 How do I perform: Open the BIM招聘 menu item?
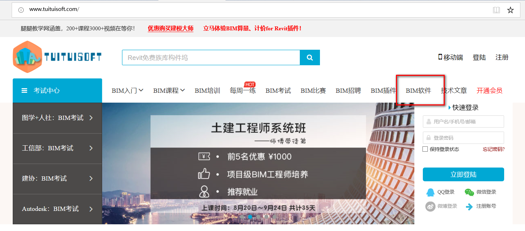[348, 91]
